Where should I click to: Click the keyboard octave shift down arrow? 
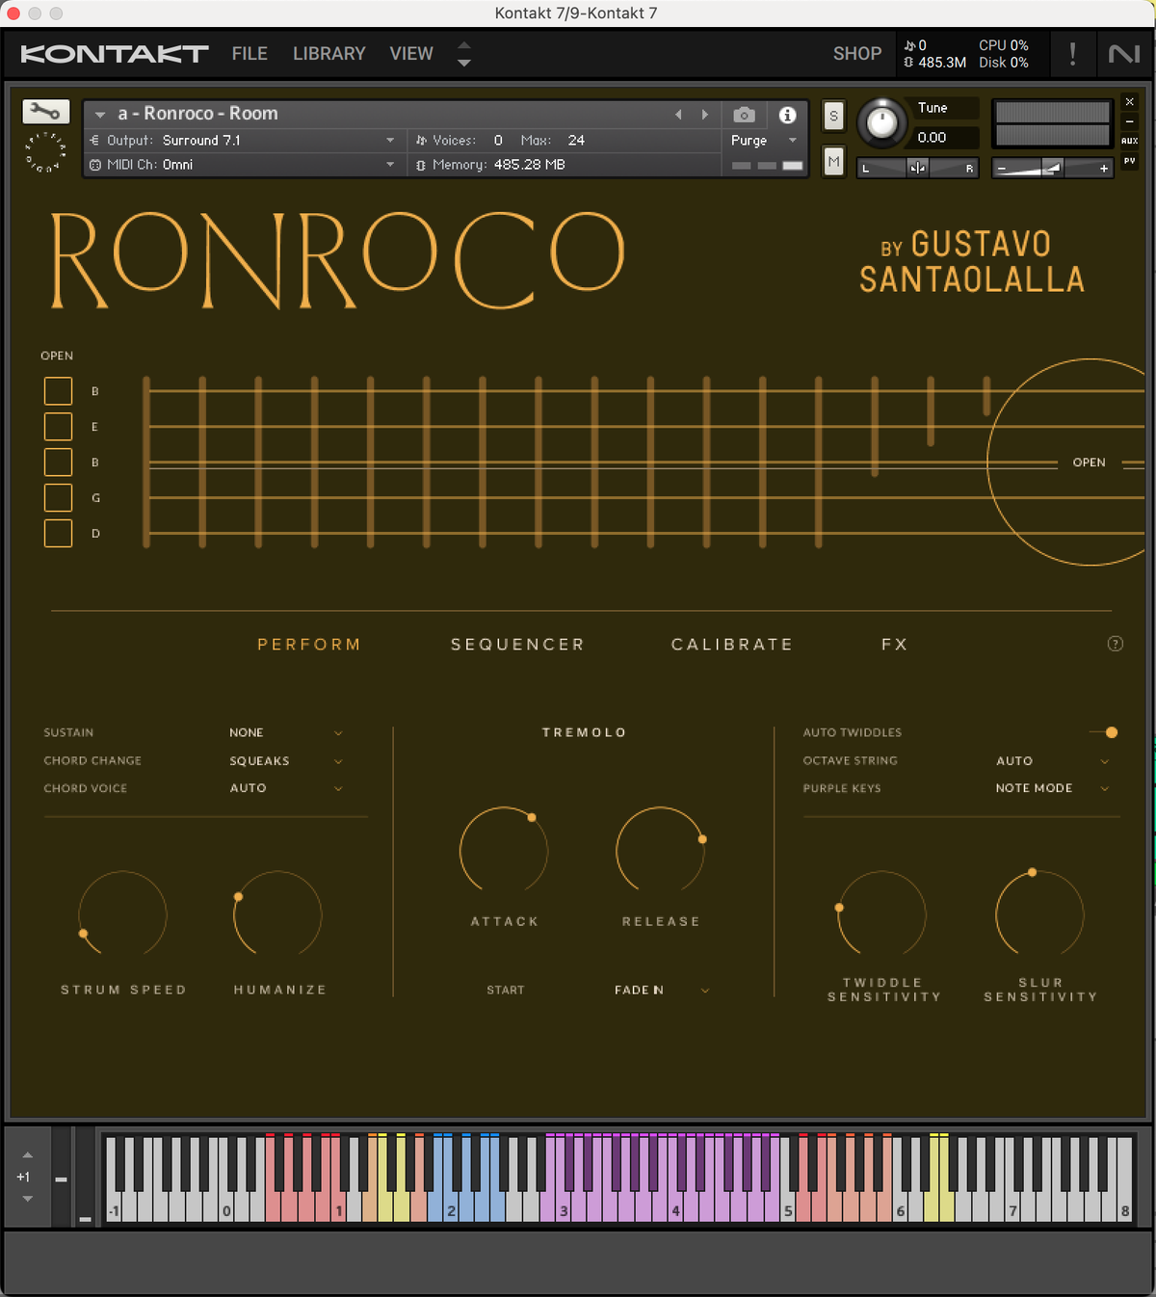(x=28, y=1199)
